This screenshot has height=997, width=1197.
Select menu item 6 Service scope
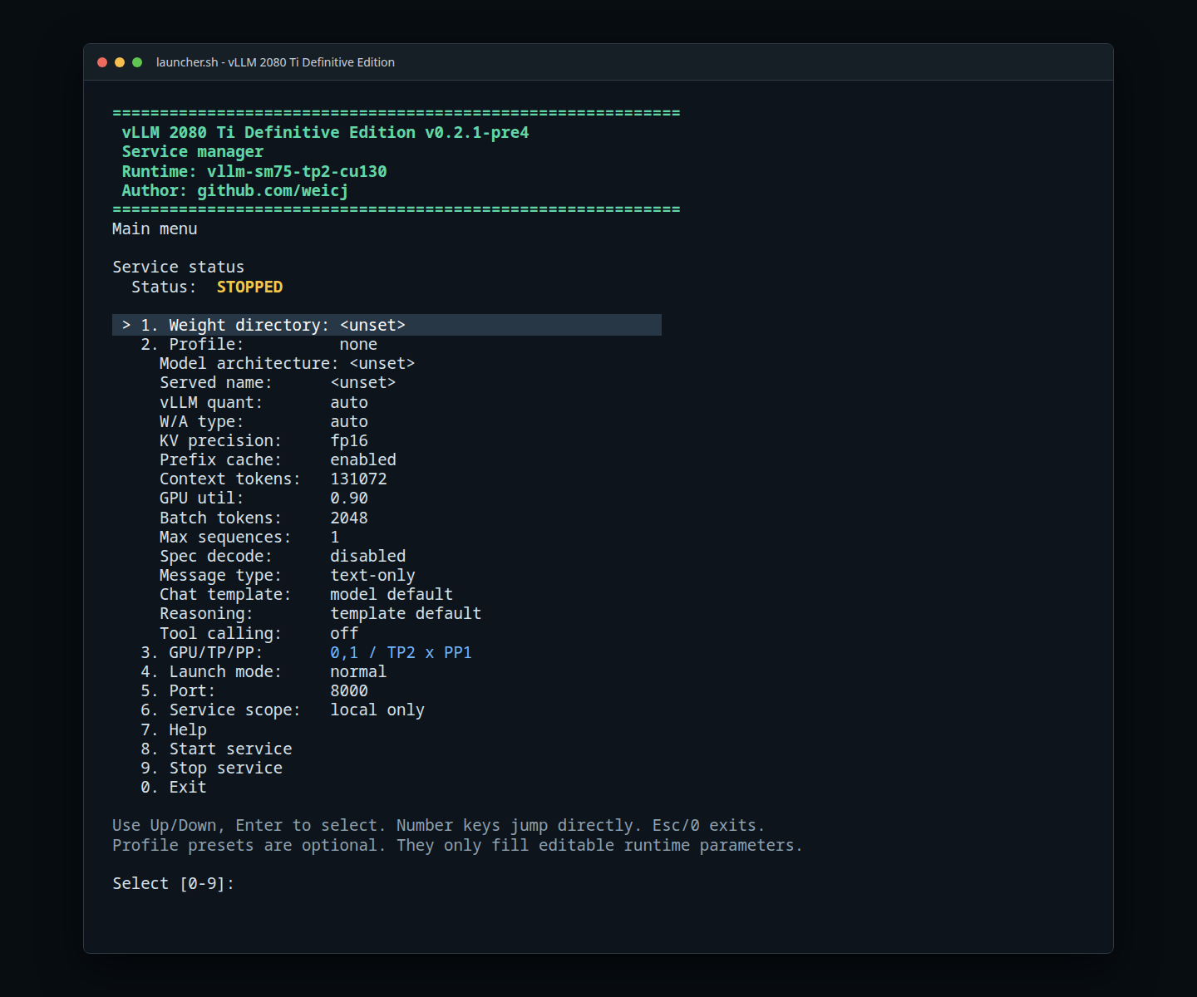point(283,710)
